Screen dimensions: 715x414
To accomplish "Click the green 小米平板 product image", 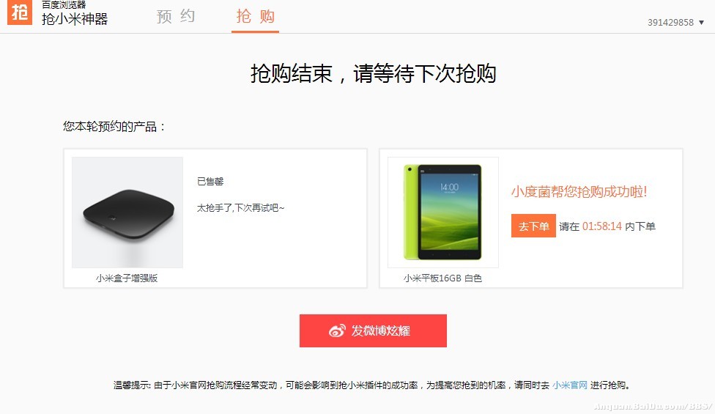I will pyautogui.click(x=442, y=212).
